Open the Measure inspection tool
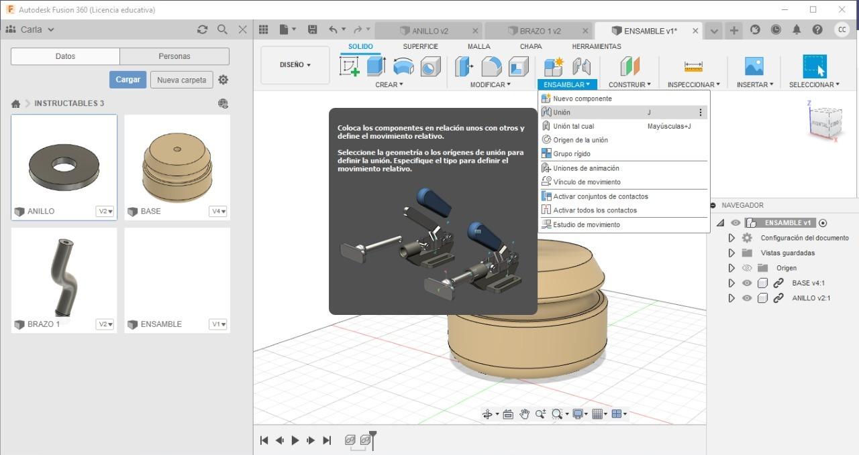Image resolution: width=859 pixels, height=455 pixels. click(693, 66)
